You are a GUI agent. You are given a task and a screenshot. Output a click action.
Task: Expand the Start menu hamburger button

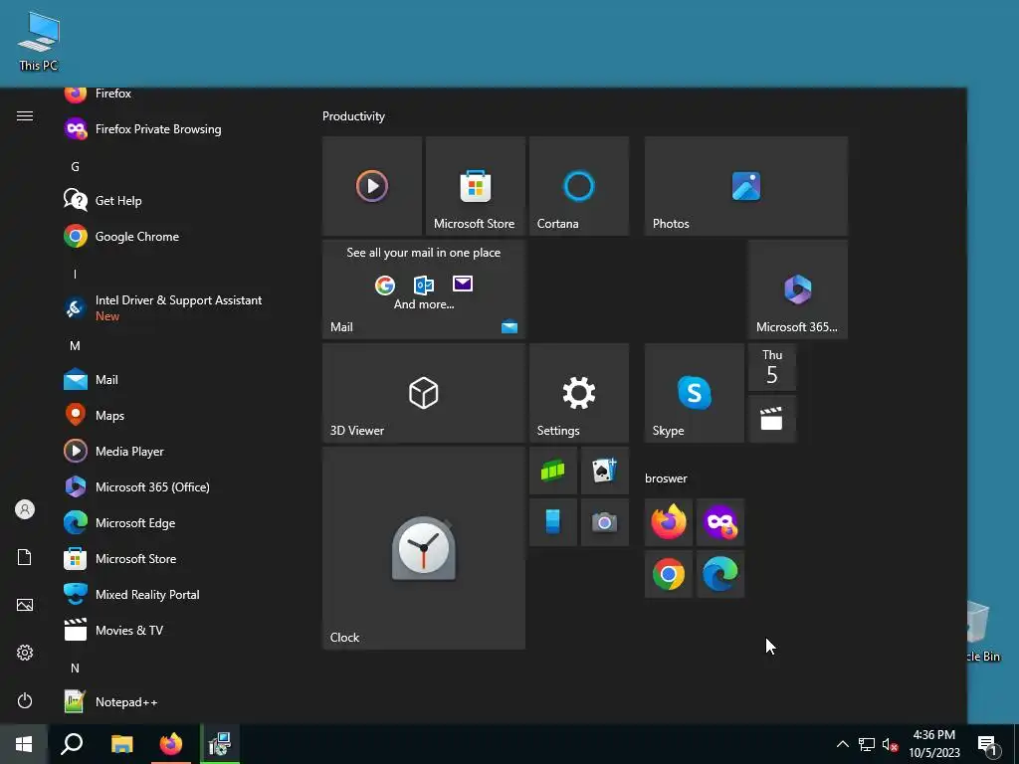pyautogui.click(x=25, y=115)
